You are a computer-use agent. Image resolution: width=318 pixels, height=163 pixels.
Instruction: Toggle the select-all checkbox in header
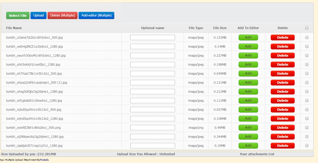point(307,28)
